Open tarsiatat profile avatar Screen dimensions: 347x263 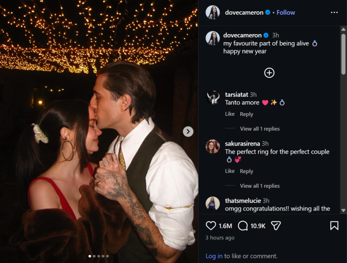coord(213,97)
